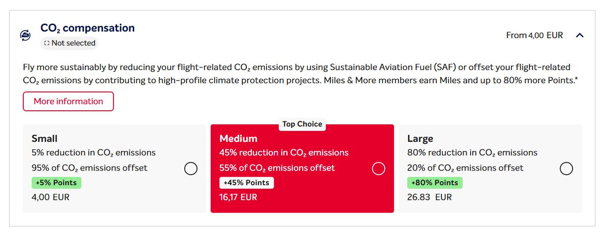Collapse the CO₂ compensation section chevron

tap(580, 35)
